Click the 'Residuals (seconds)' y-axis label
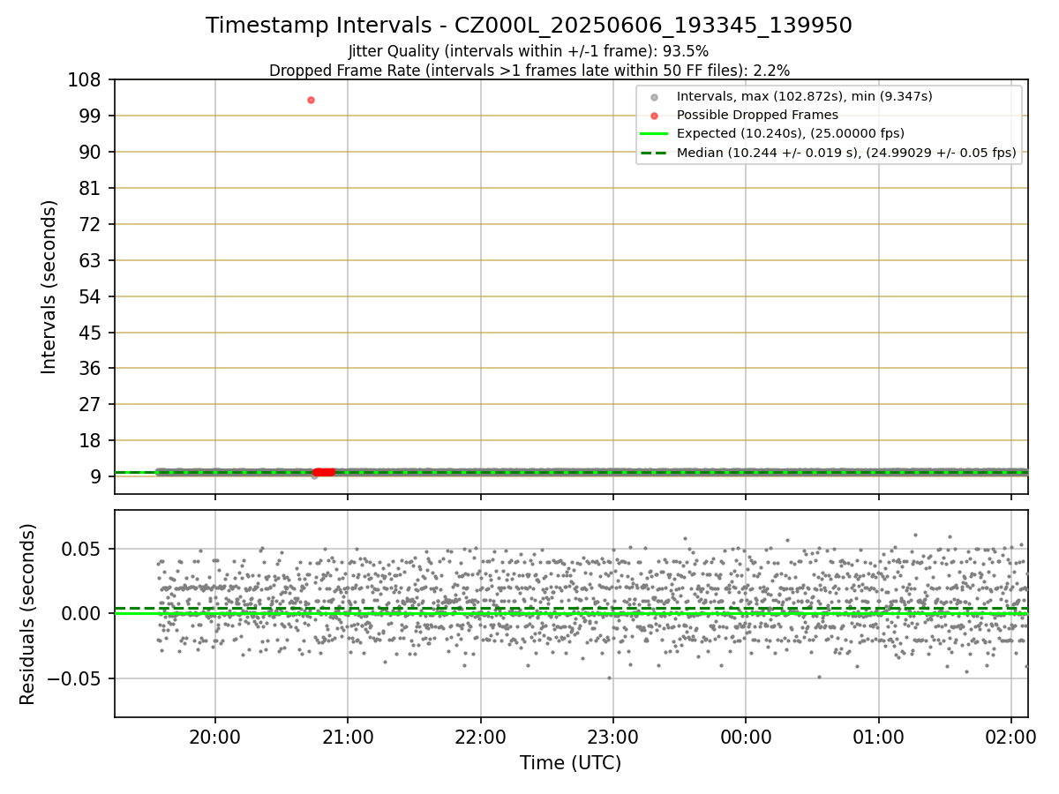The image size is (1059, 794). tap(28, 614)
